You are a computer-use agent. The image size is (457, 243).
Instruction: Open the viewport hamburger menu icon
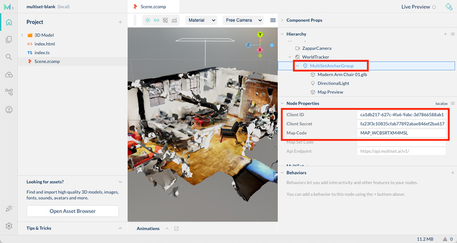[273, 20]
